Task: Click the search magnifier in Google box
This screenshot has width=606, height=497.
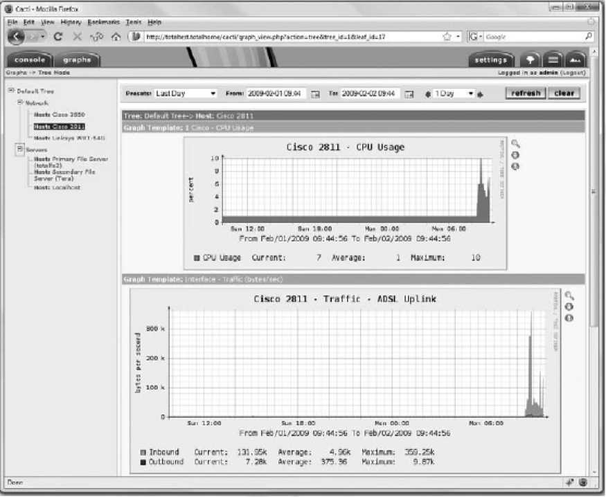Action: click(588, 36)
